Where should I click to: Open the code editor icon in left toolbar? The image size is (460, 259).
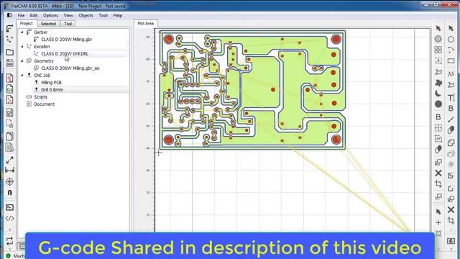(9, 219)
